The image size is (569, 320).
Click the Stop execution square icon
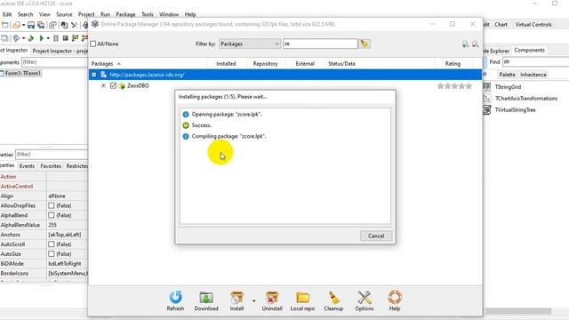pyautogui.click(x=65, y=37)
